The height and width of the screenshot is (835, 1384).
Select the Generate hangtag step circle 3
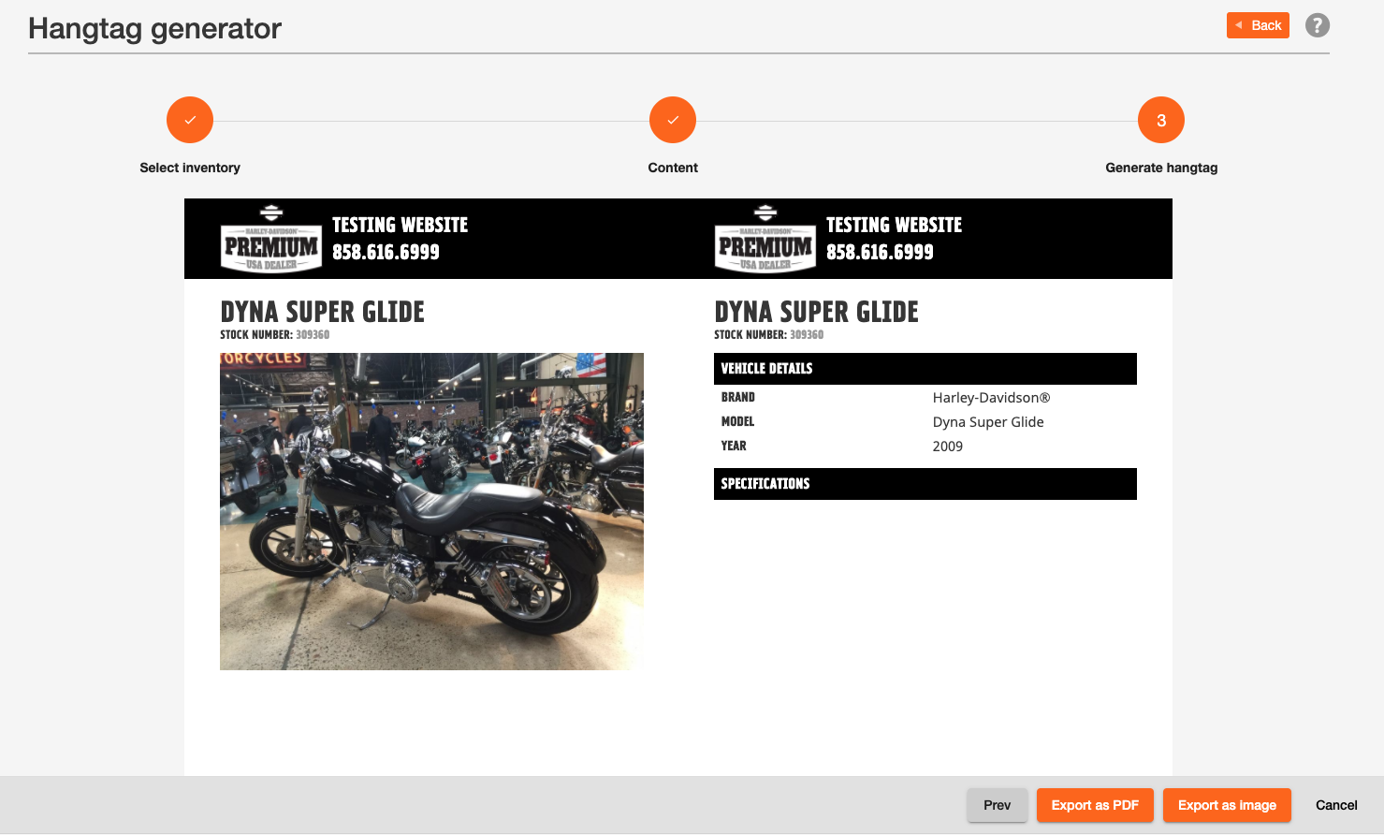[x=1160, y=120]
